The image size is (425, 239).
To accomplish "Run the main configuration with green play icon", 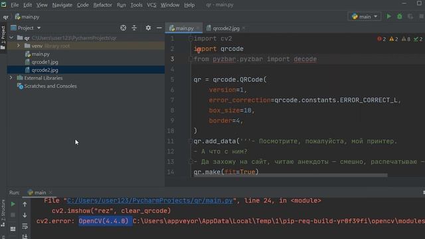I will pos(388,17).
